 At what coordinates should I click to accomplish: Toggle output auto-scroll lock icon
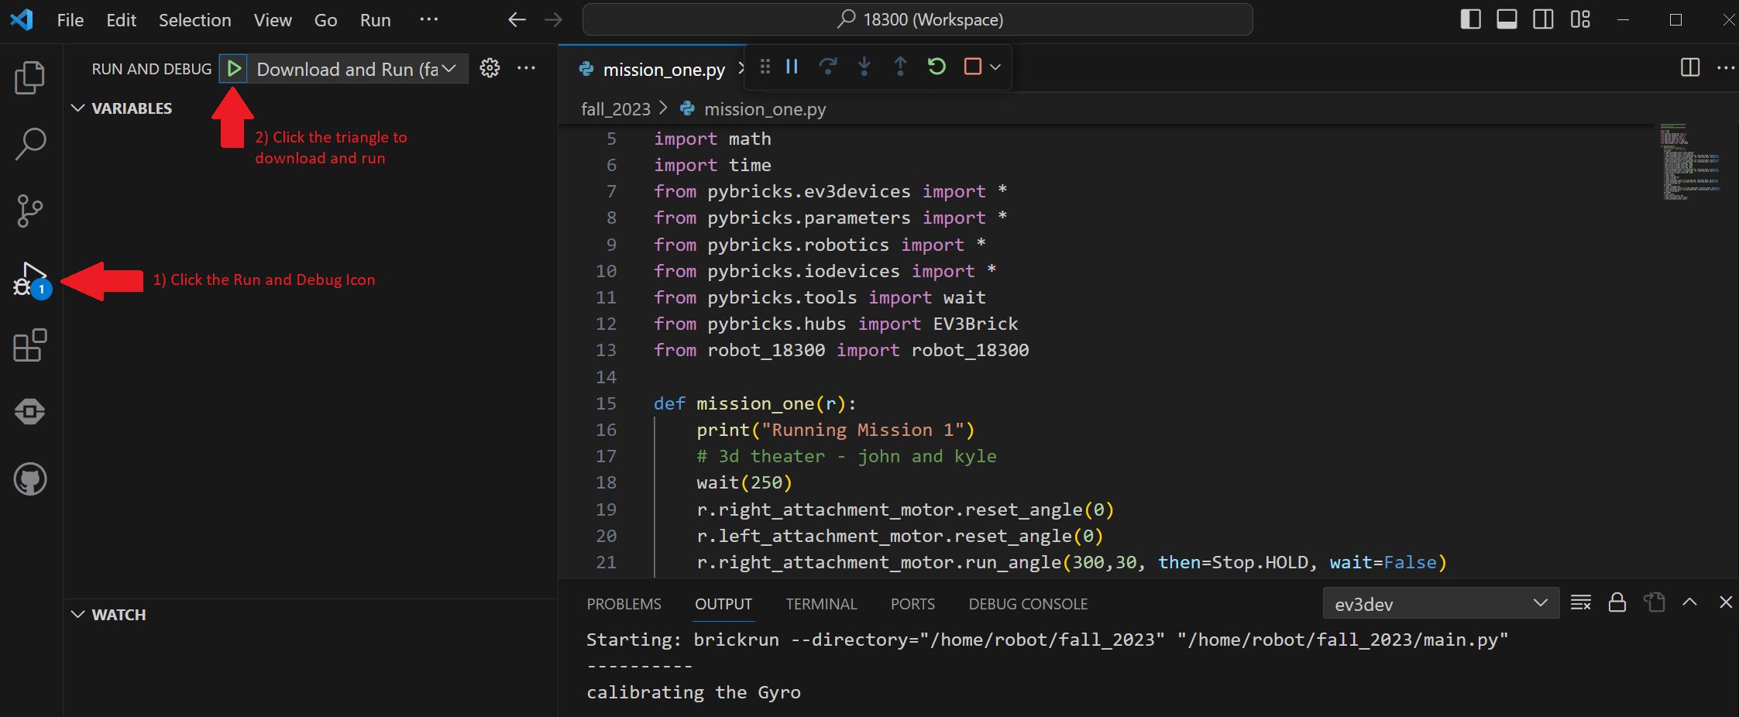coord(1617,602)
